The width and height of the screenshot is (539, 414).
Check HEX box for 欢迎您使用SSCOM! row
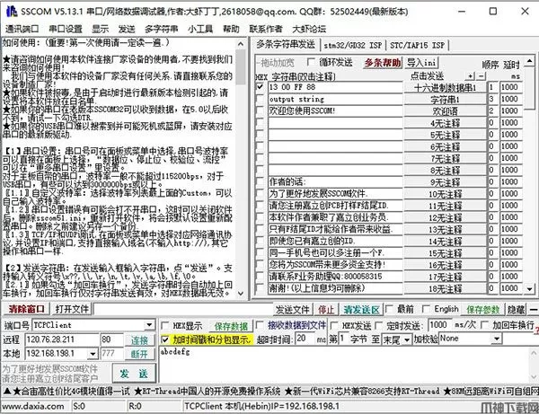tap(261, 110)
